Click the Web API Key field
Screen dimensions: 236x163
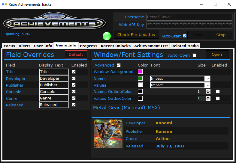click(x=189, y=25)
